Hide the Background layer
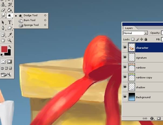This screenshot has width=163, height=125. (125, 97)
